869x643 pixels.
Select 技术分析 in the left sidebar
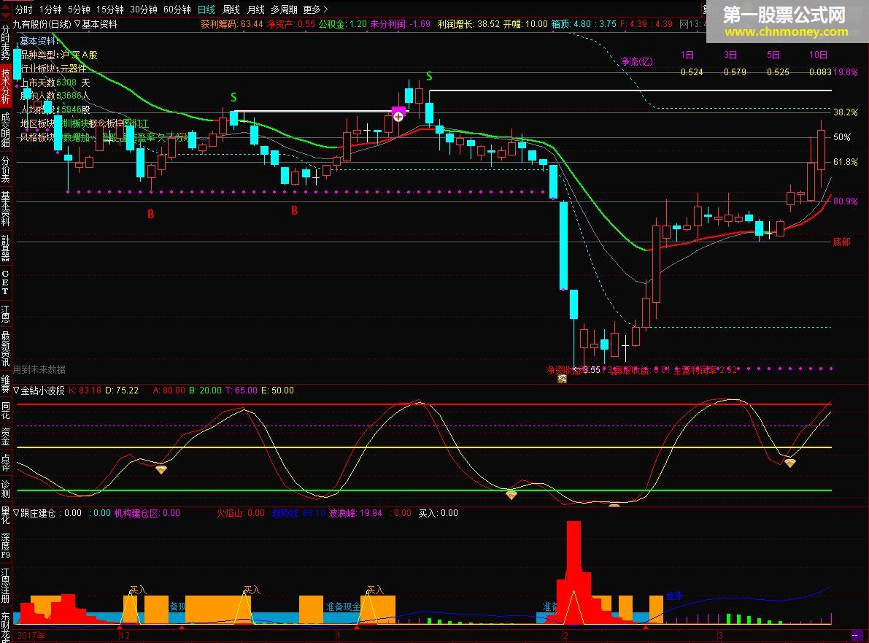pos(6,86)
